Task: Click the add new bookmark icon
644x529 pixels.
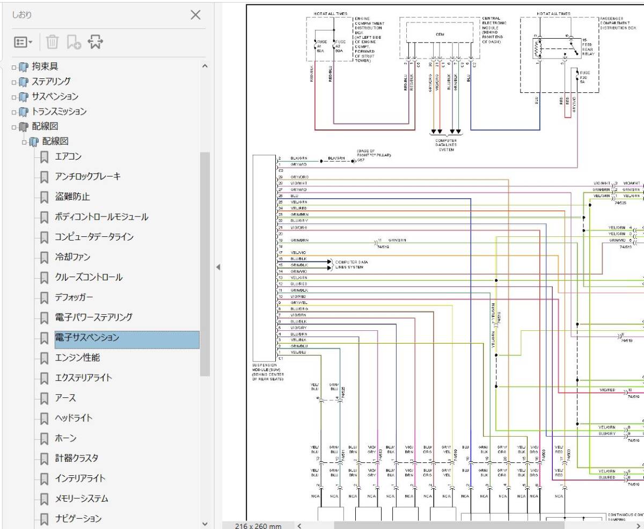Action: (74, 42)
